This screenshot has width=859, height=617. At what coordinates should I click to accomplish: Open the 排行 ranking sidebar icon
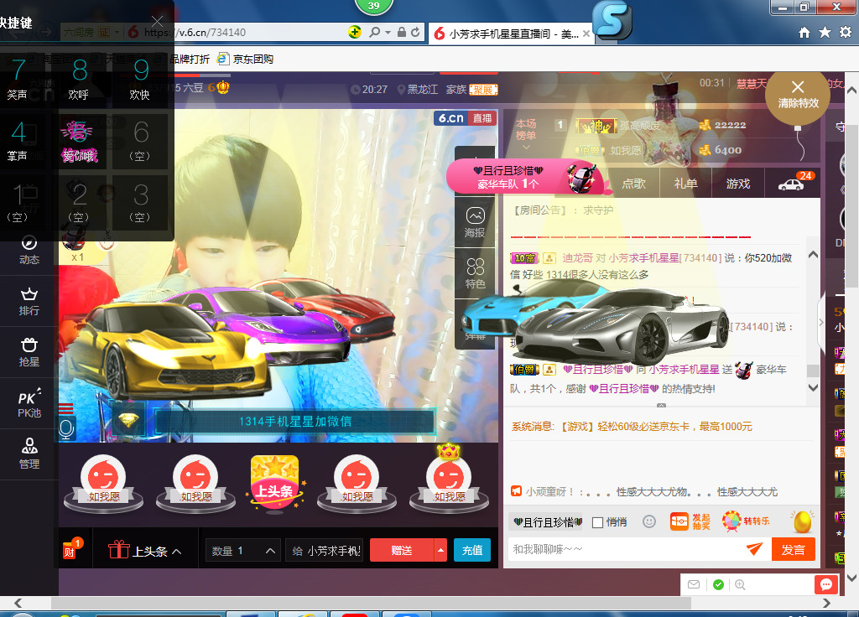point(29,302)
